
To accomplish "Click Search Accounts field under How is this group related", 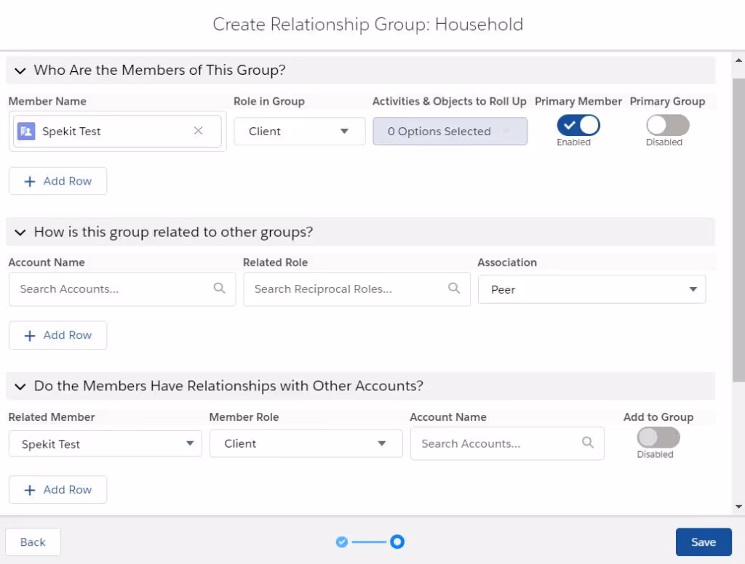I will (x=122, y=289).
